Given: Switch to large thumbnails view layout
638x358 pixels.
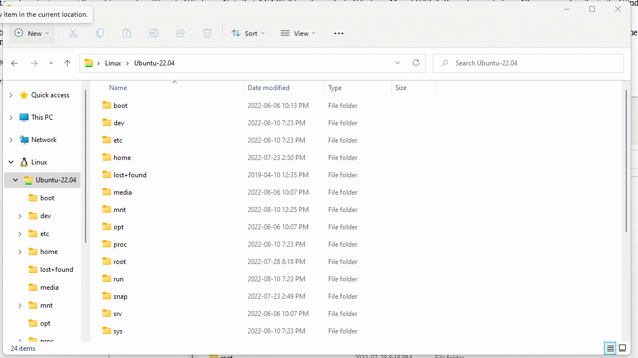Looking at the screenshot, I should tap(622, 348).
